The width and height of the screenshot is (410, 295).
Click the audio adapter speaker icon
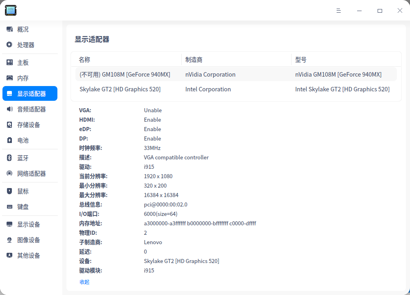click(x=9, y=109)
